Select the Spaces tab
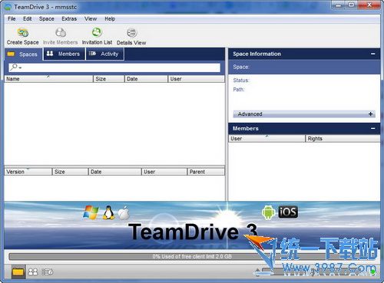The height and width of the screenshot is (283, 384). [x=23, y=54]
